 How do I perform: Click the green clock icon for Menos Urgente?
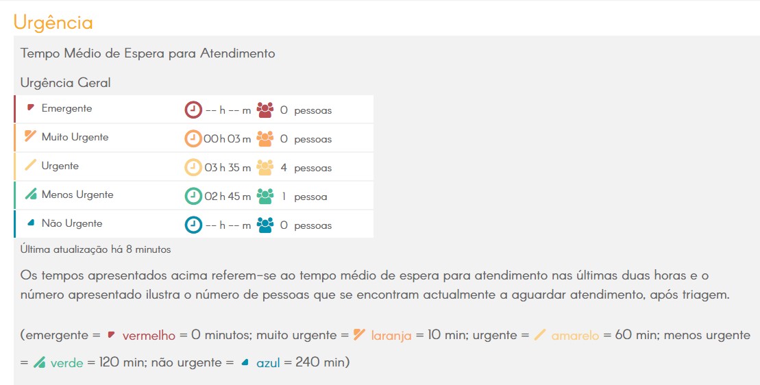pos(193,196)
